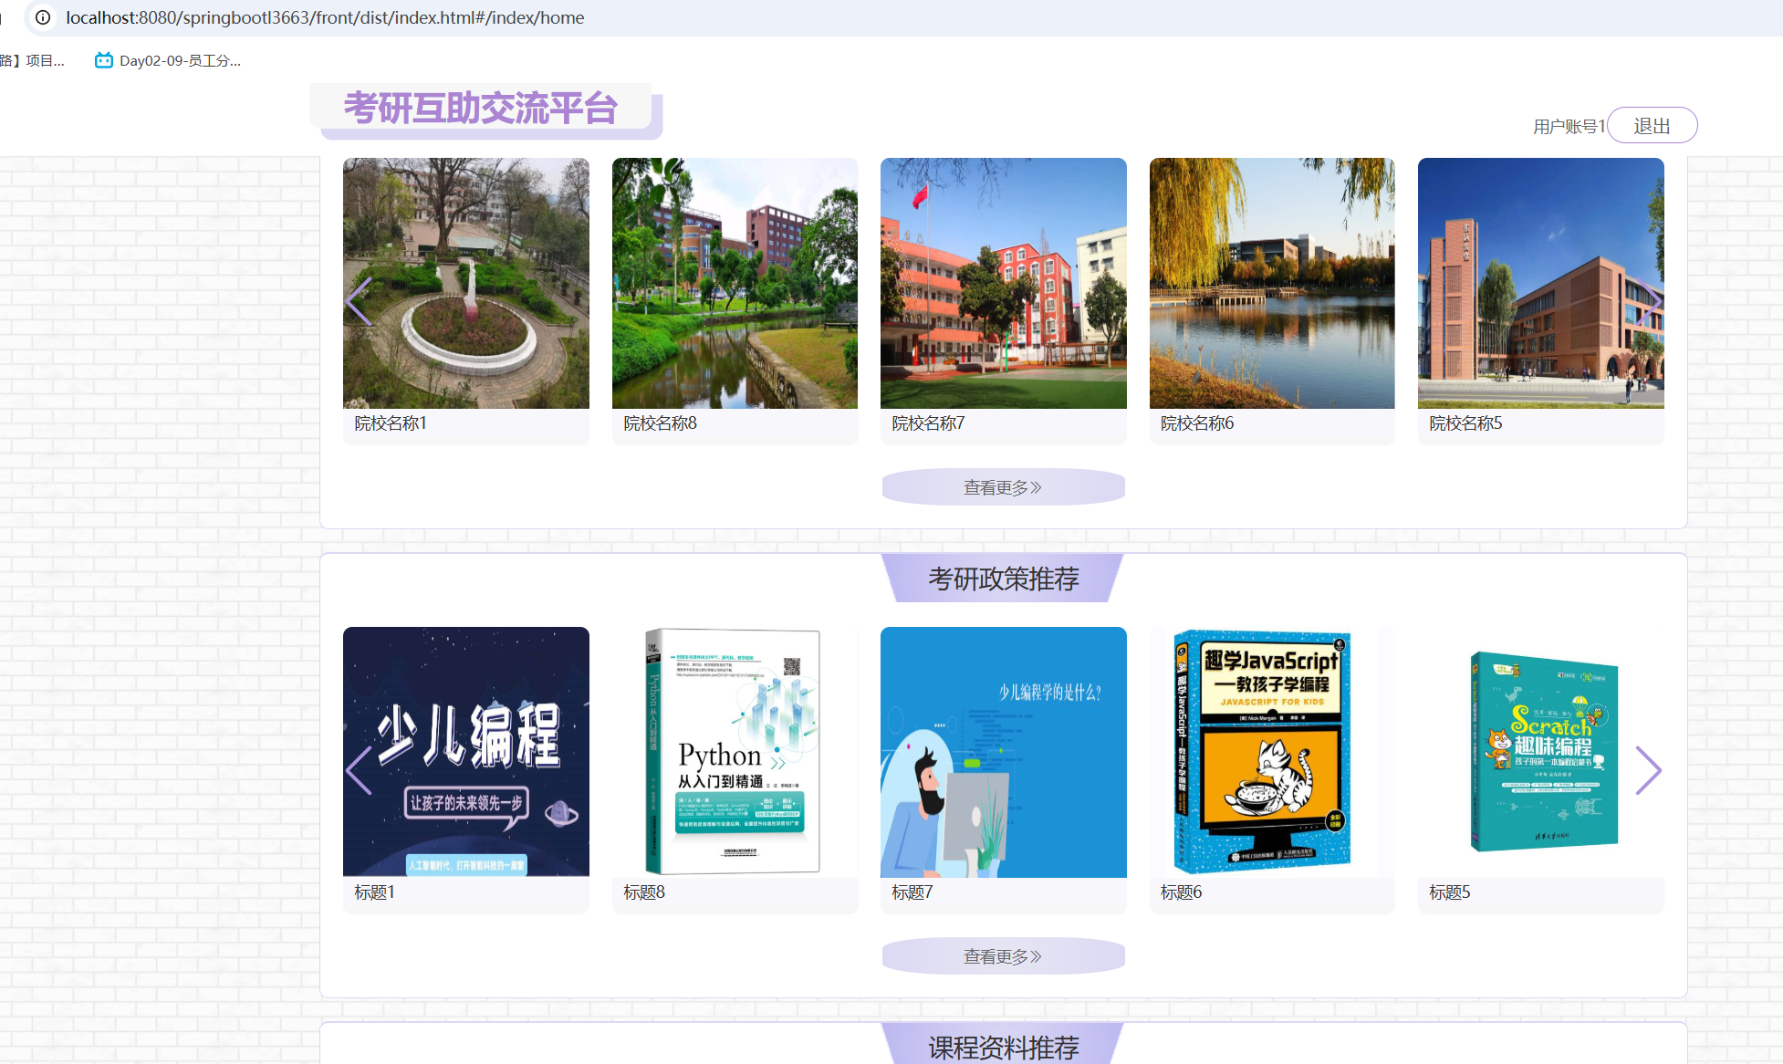Open the 标题1 少儿编程 card

click(x=465, y=752)
